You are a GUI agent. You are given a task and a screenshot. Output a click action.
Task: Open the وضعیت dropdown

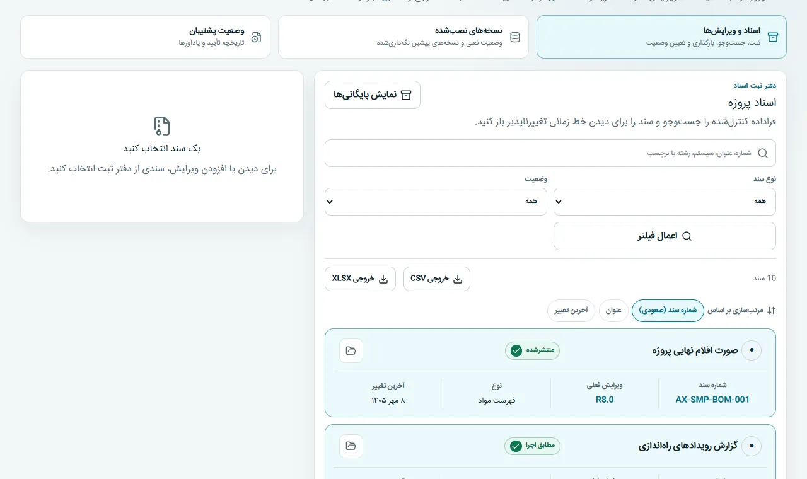pos(436,202)
